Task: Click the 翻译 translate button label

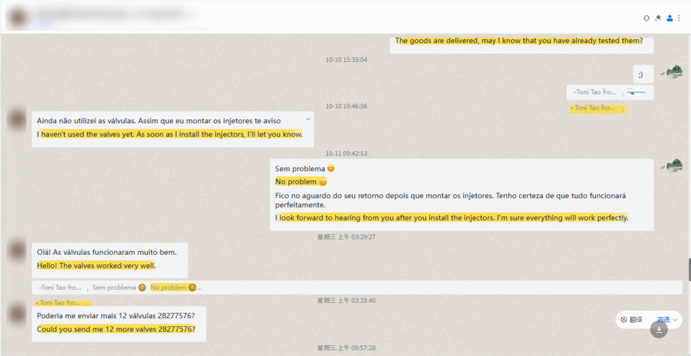Action: tap(636, 320)
